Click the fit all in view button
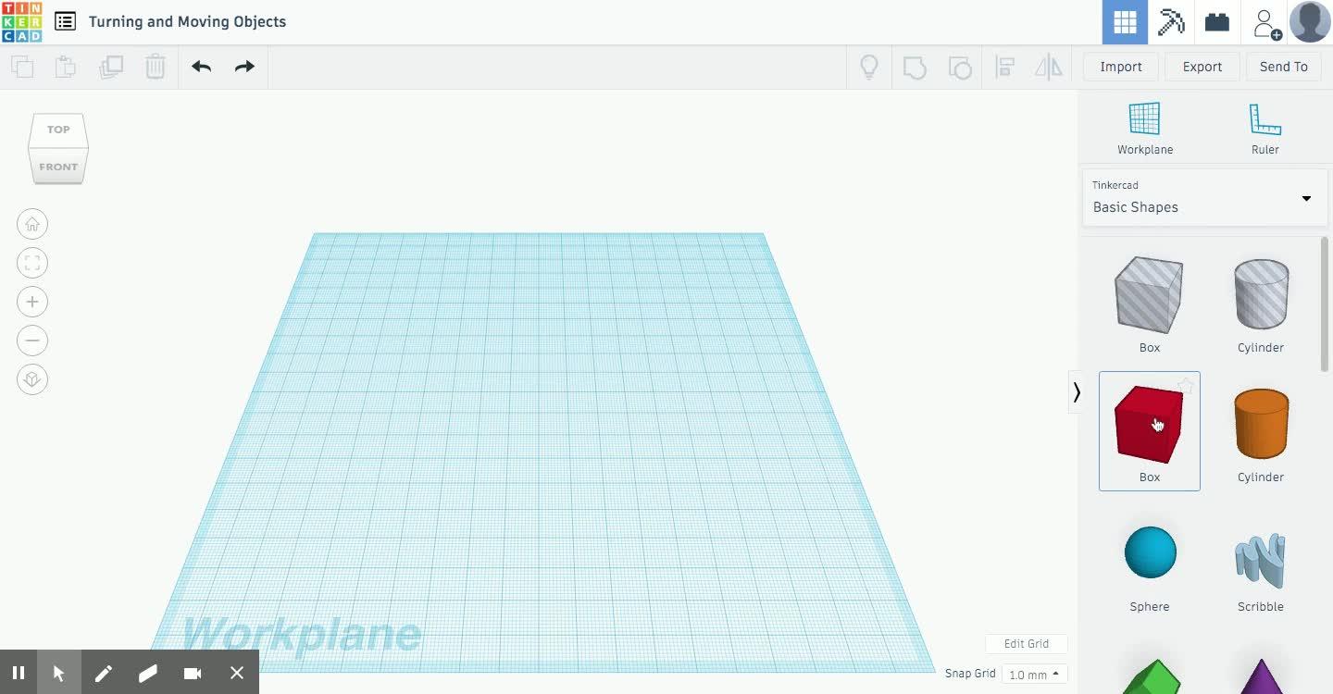This screenshot has height=694, width=1333. tap(32, 263)
